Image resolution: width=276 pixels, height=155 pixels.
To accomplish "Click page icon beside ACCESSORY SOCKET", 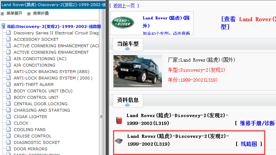I will click(9, 39).
